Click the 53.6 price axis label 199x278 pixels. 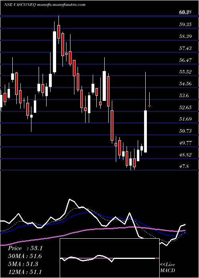point(184,96)
